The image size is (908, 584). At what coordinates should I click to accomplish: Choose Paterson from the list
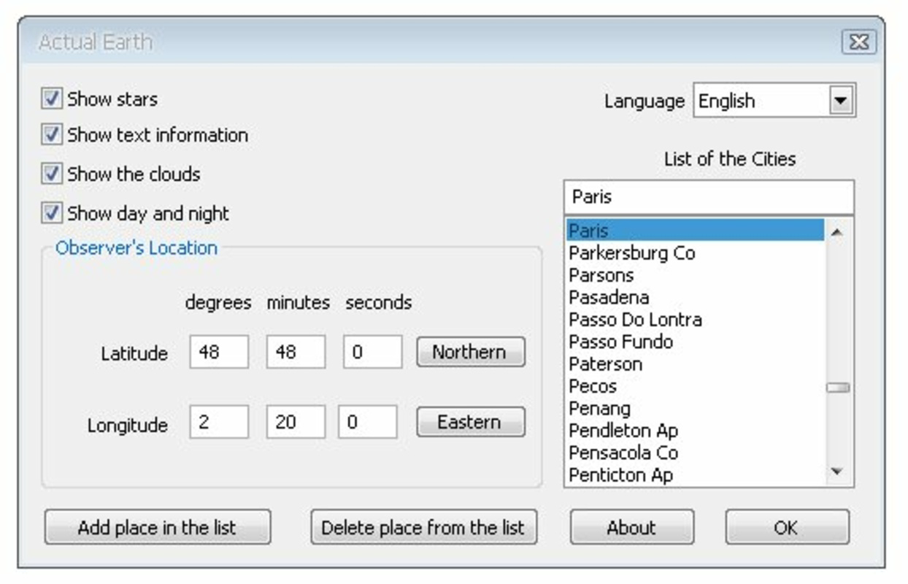[x=695, y=364]
